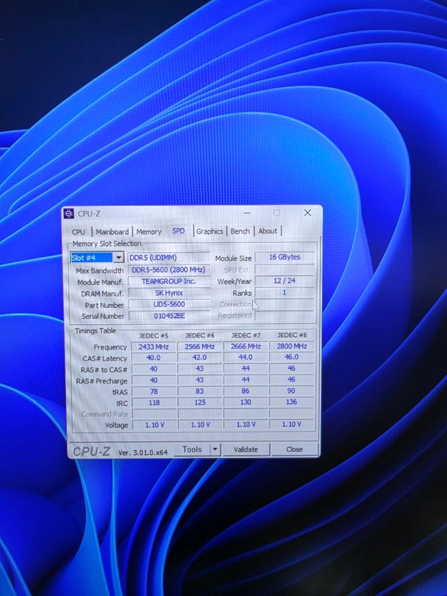
Task: Go to the About tab
Action: click(268, 231)
